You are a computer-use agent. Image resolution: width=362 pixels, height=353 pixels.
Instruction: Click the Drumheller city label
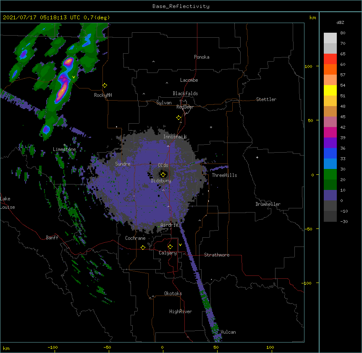(x=268, y=204)
